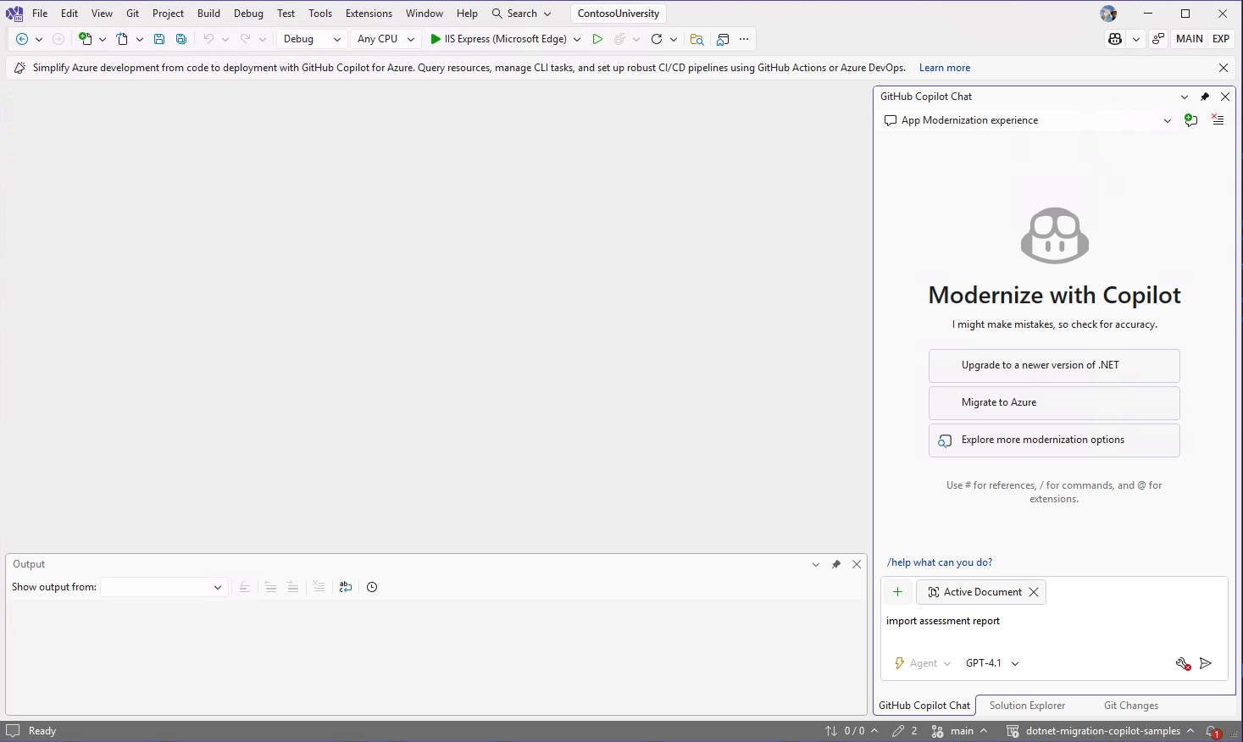1243x742 pixels.
Task: Save the current file with the Save icon
Action: pos(159,39)
